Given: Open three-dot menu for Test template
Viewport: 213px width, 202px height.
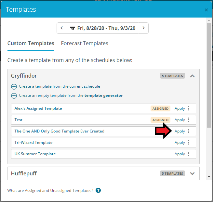Looking at the screenshot, I should click(x=189, y=120).
